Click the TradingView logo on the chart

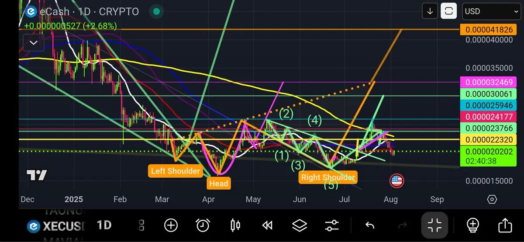coord(37,175)
